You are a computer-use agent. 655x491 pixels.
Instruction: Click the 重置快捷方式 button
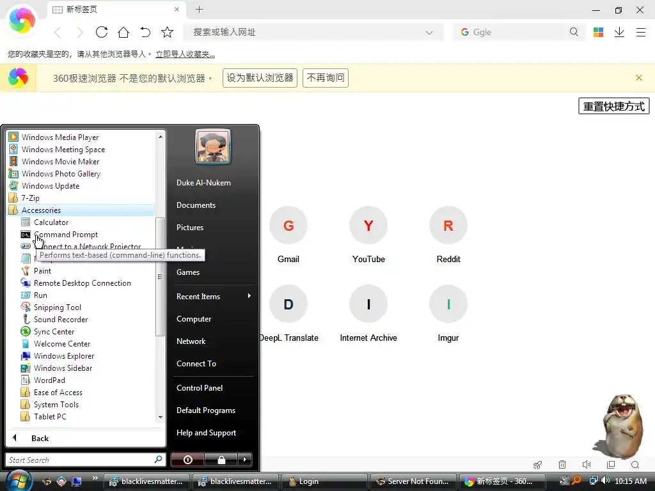click(613, 106)
